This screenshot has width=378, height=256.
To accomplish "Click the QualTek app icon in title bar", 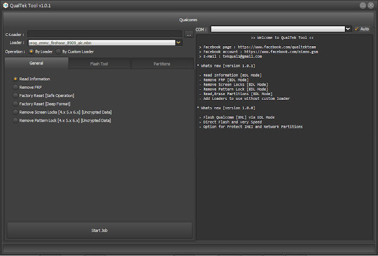I will pos(5,5).
